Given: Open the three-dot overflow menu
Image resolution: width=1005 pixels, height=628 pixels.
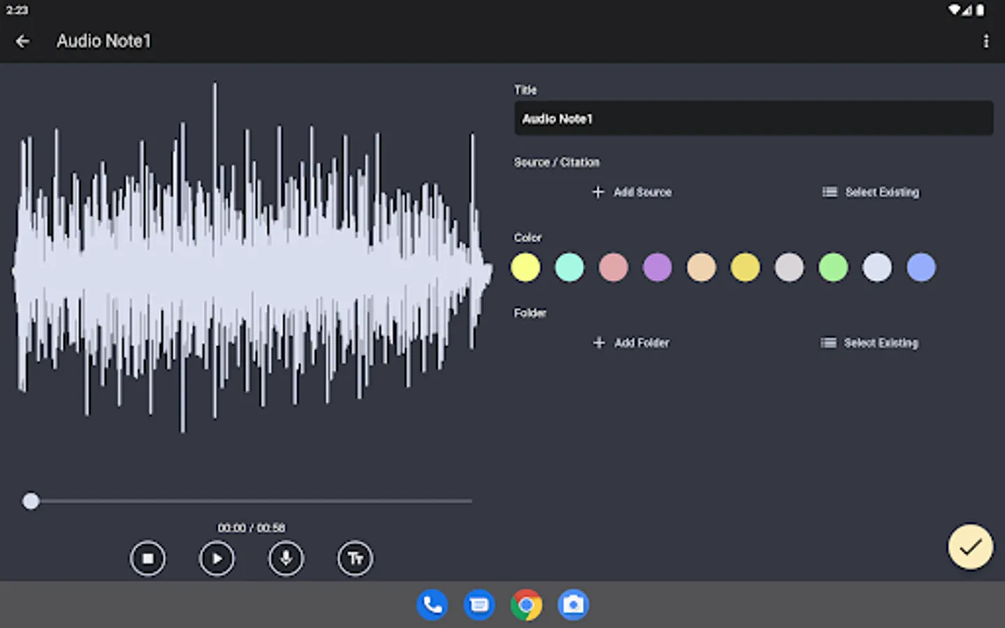Looking at the screenshot, I should click(x=986, y=41).
